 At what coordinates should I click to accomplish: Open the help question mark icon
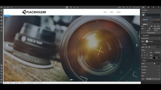point(2,82)
